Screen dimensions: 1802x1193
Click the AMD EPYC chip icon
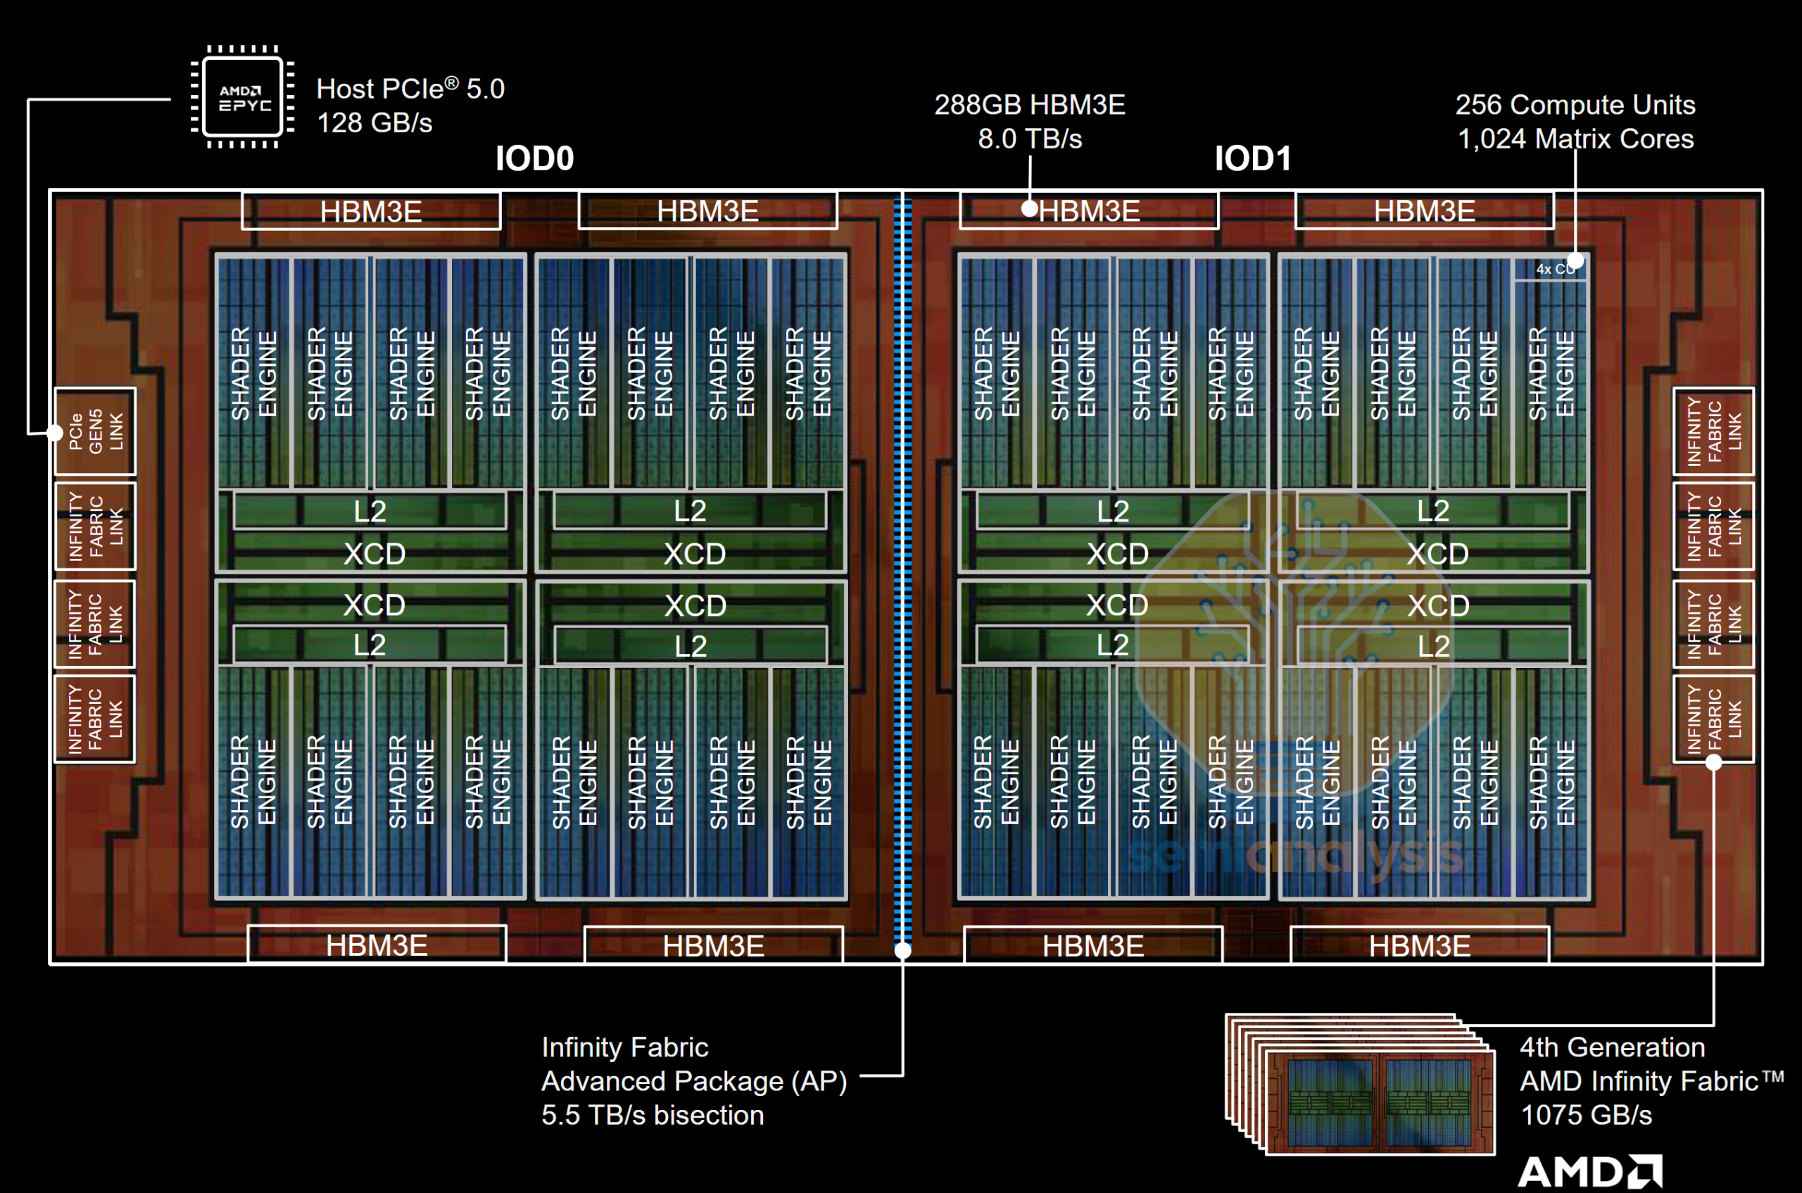(x=244, y=97)
